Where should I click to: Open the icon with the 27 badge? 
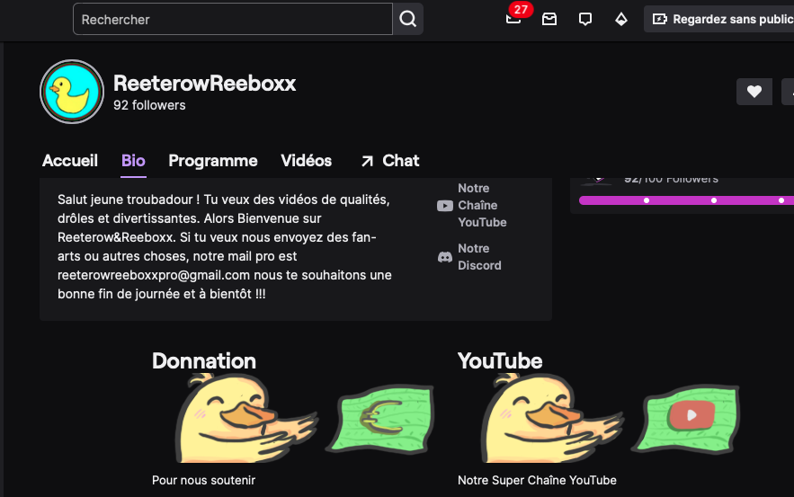(513, 19)
